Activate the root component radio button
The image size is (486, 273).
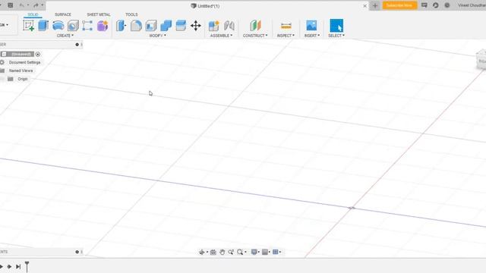click(38, 54)
